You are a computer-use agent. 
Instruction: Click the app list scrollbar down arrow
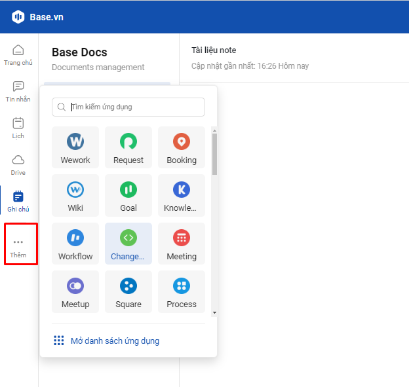pos(214,312)
